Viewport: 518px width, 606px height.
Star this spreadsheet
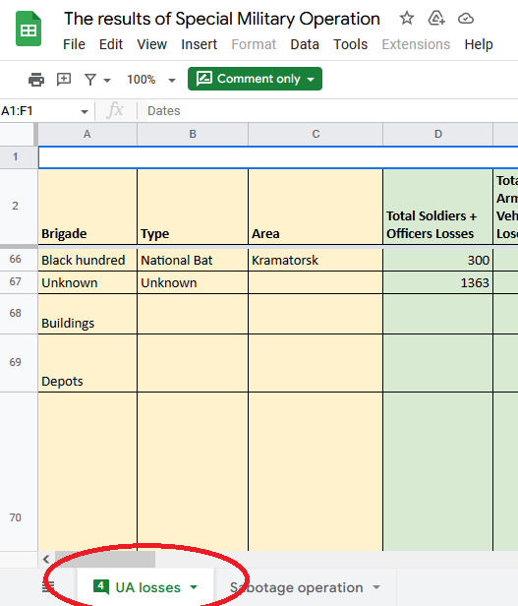(406, 18)
